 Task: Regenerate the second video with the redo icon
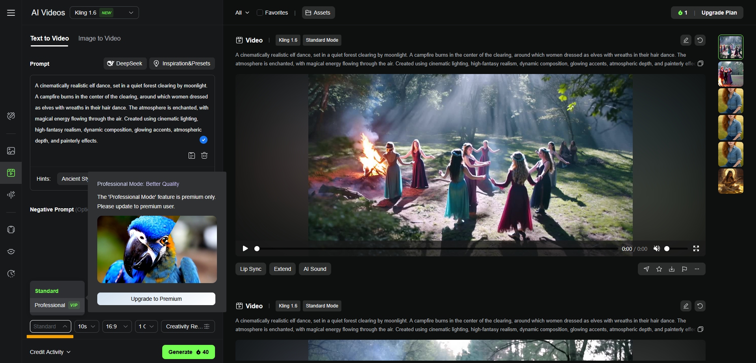point(700,306)
